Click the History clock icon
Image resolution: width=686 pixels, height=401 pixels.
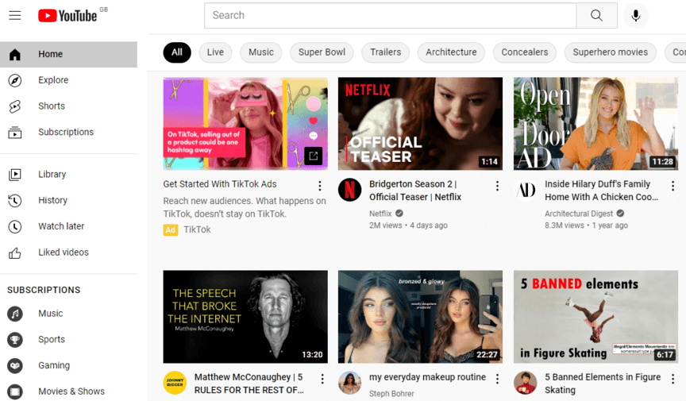(x=15, y=200)
